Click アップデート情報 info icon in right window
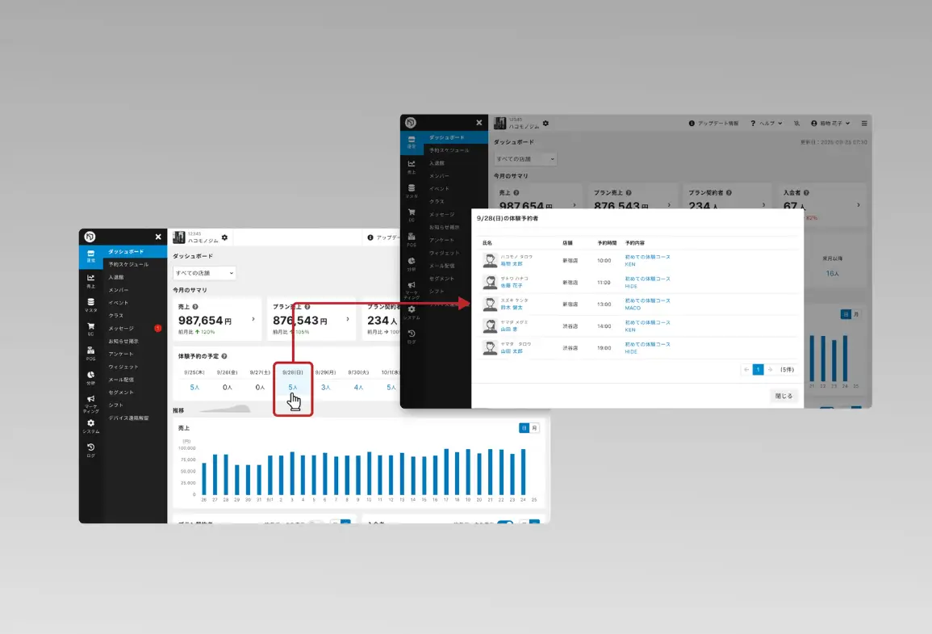The image size is (932, 634). pyautogui.click(x=692, y=123)
